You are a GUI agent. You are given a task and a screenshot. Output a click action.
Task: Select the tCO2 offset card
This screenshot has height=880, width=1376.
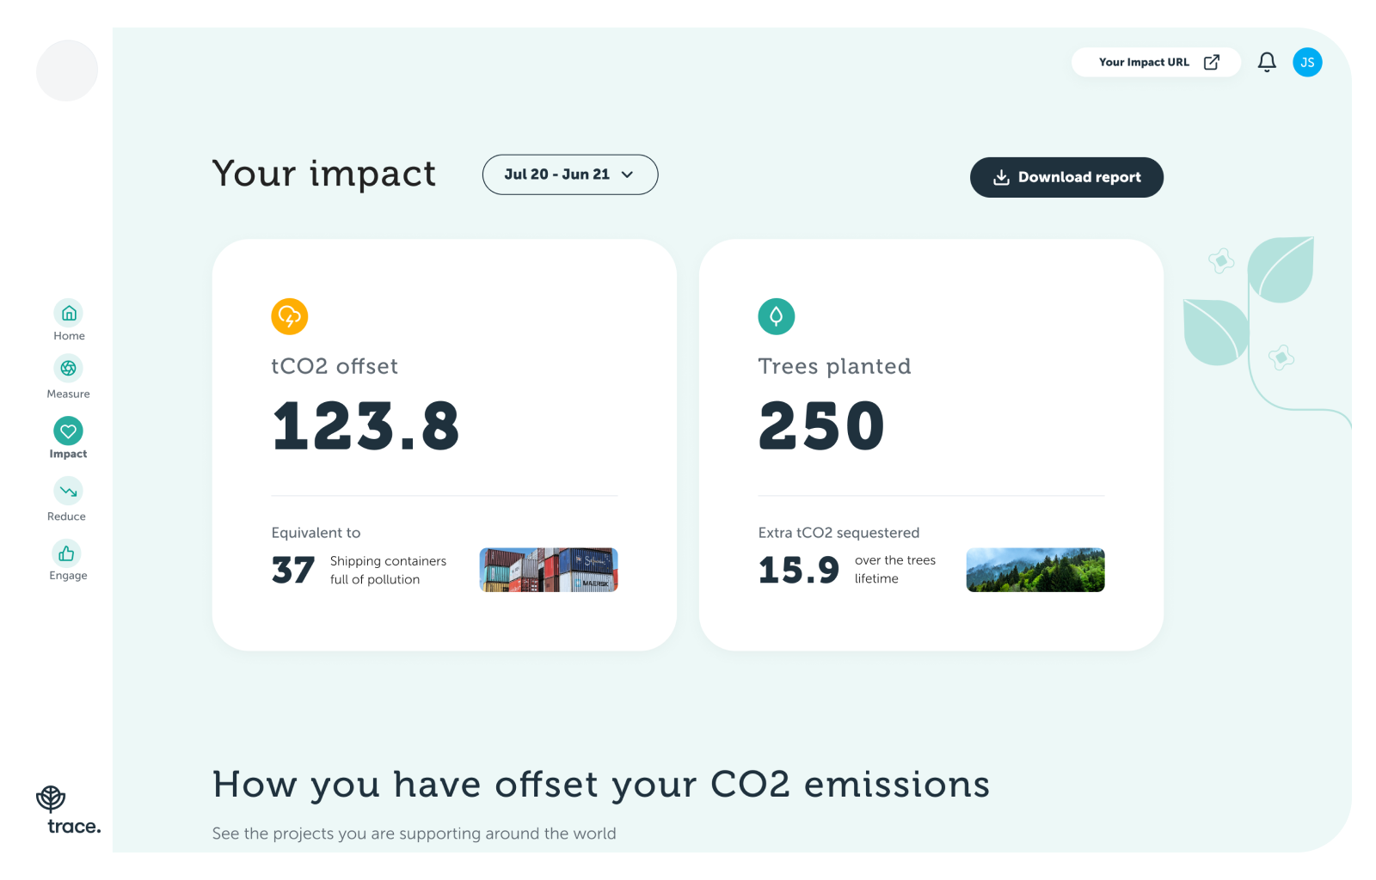(444, 443)
